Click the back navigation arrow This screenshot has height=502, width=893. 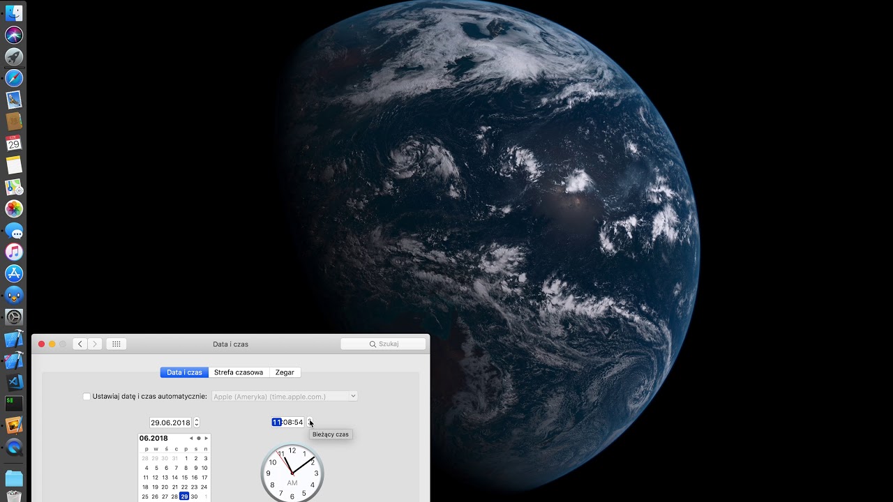pyautogui.click(x=80, y=344)
